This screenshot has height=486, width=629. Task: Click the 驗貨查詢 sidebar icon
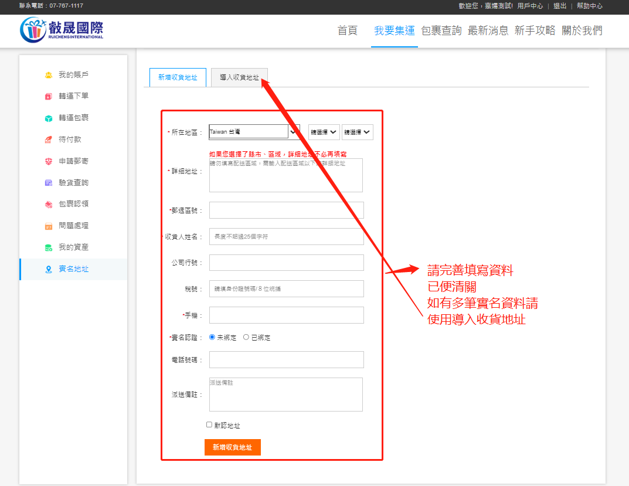pyautogui.click(x=49, y=183)
